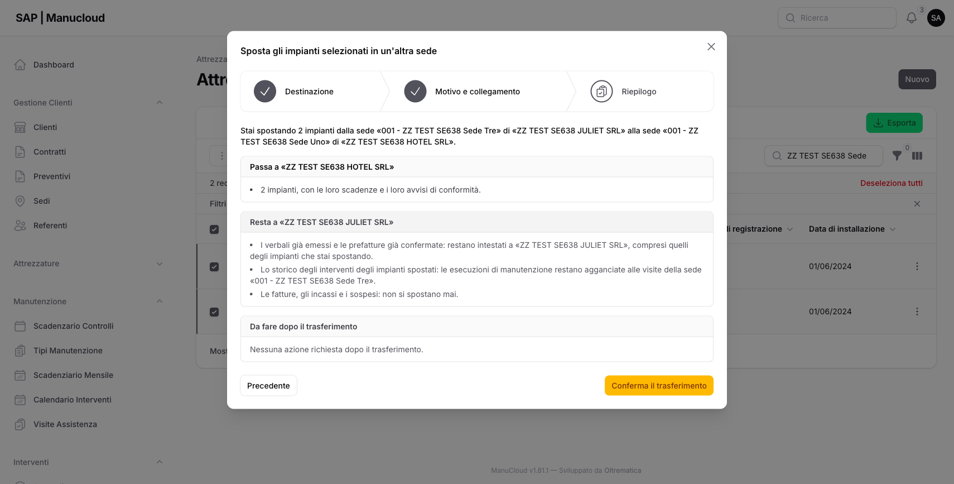This screenshot has height=484, width=954.
Task: Open the notifications bell icon
Action: pyautogui.click(x=911, y=18)
